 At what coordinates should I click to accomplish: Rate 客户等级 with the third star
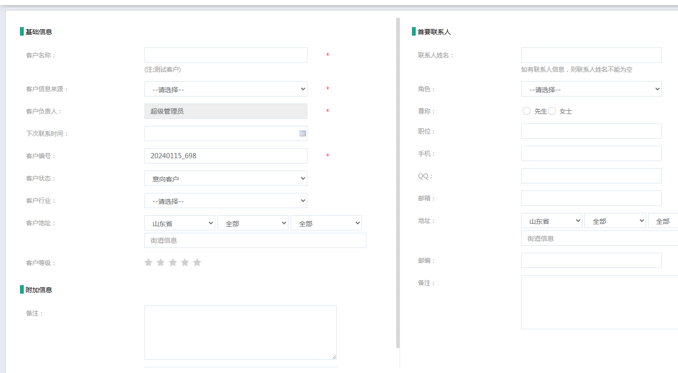click(172, 262)
